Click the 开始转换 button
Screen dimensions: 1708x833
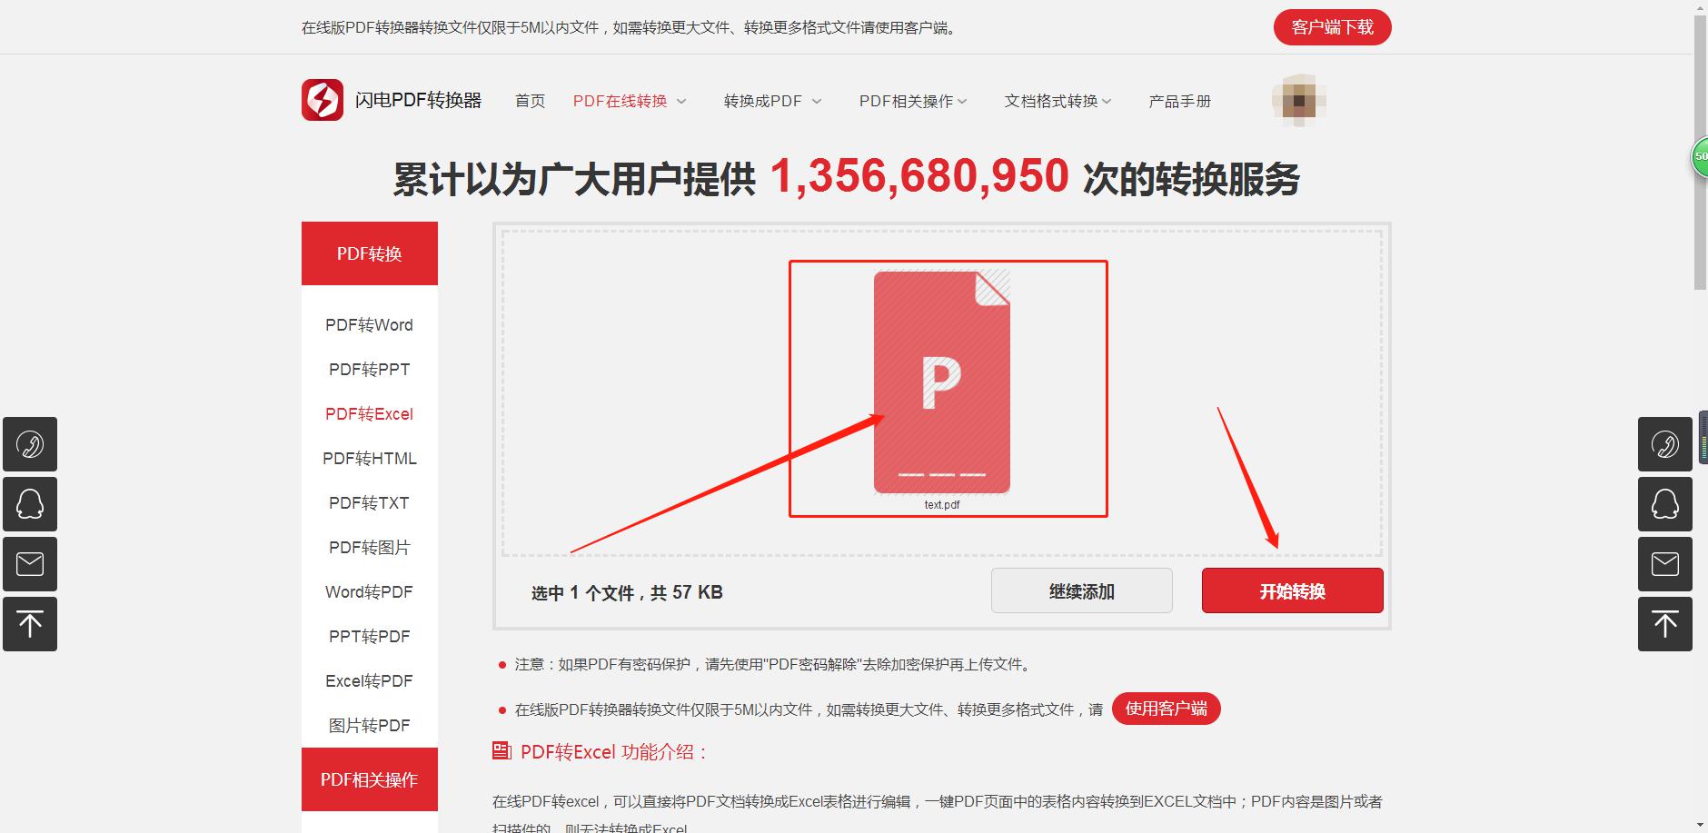(x=1292, y=591)
